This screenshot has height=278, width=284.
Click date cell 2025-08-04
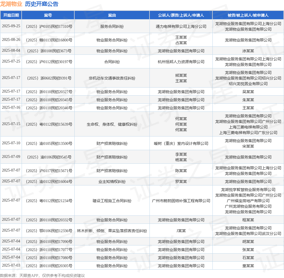pos(11,51)
